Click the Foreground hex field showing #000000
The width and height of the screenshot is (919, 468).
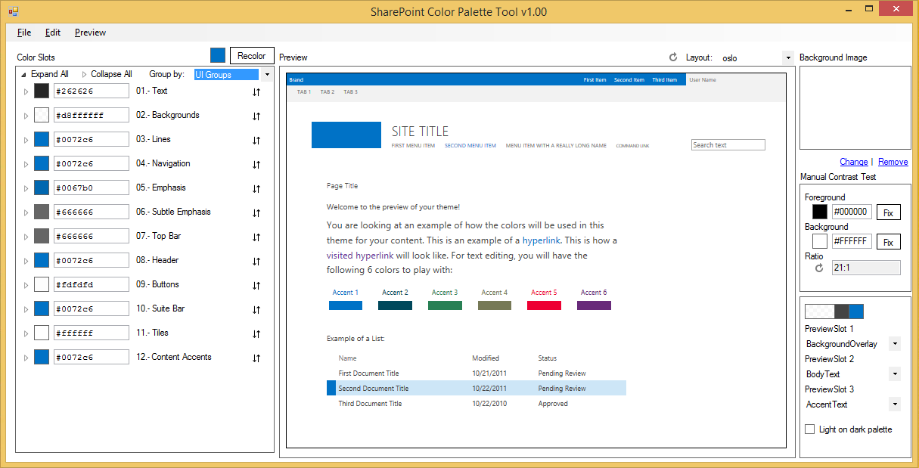tap(852, 212)
